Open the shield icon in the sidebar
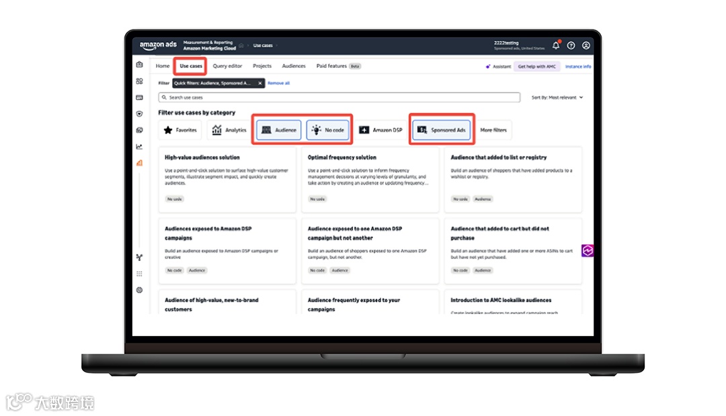 click(139, 113)
